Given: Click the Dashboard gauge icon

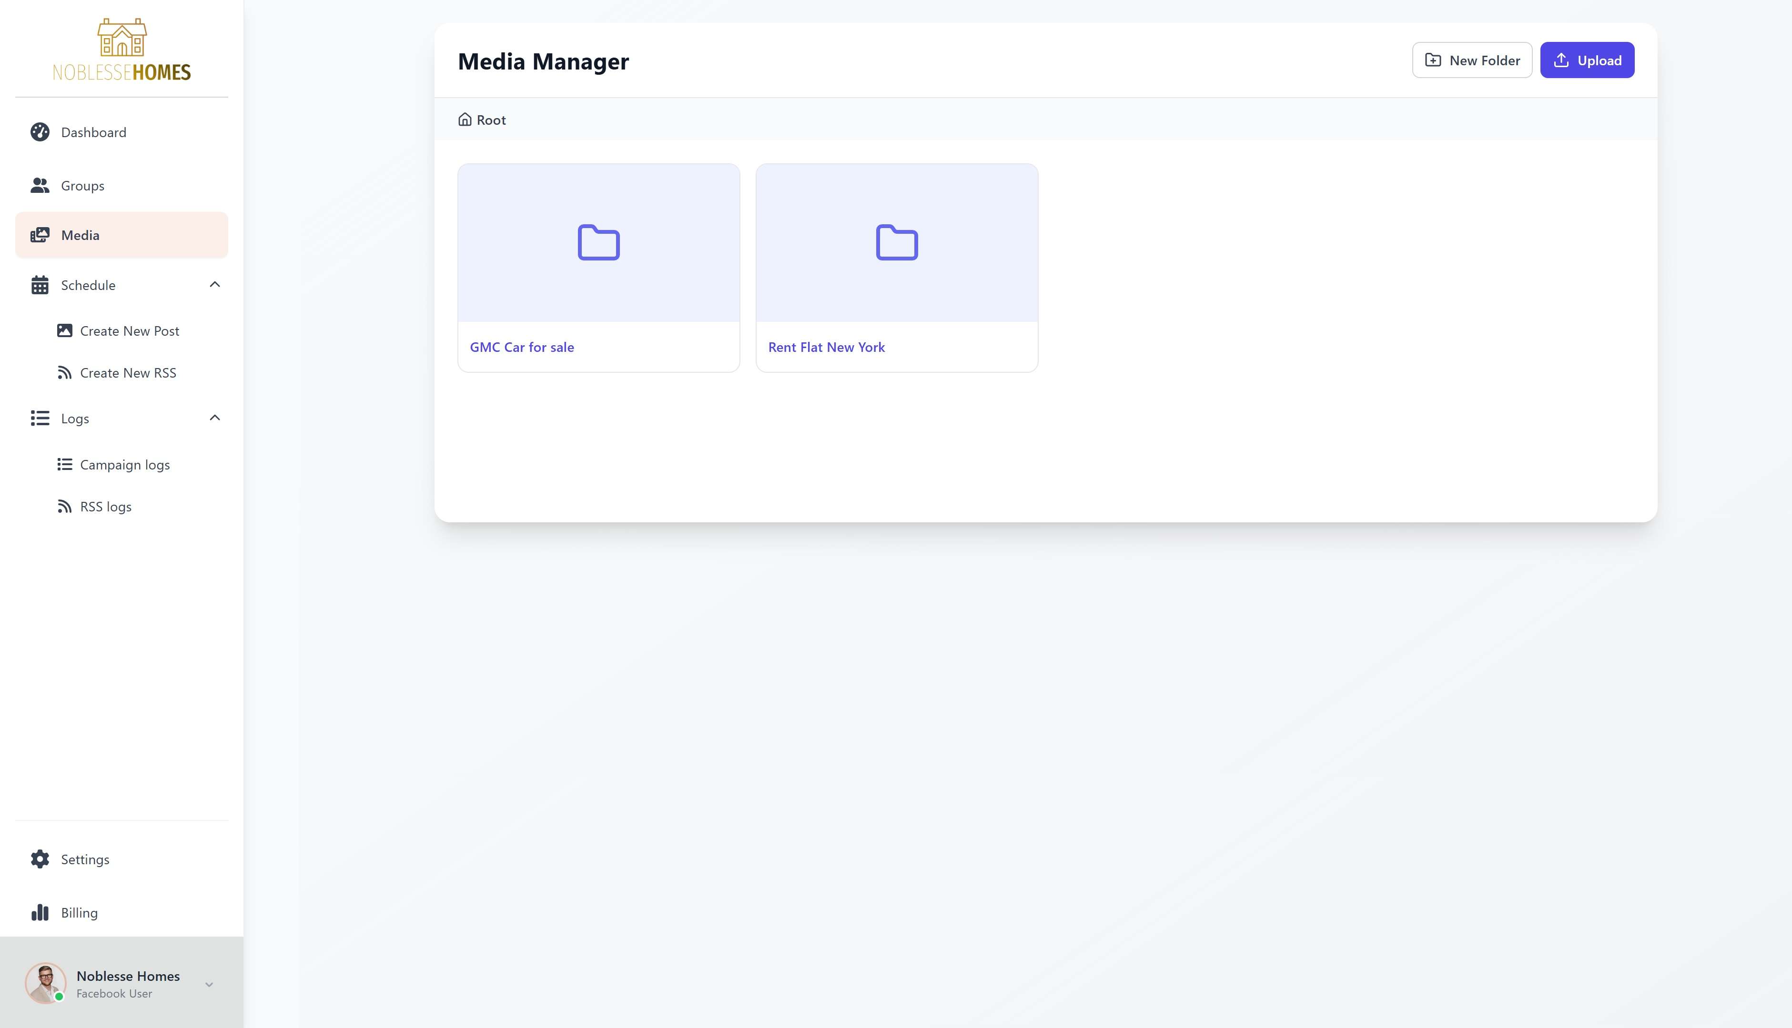Looking at the screenshot, I should (40, 132).
